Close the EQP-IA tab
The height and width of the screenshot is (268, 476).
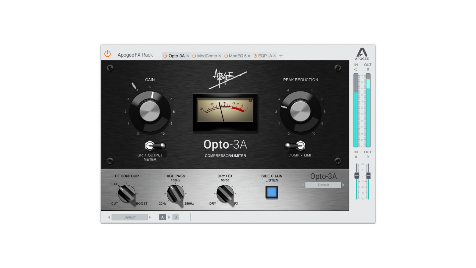click(275, 56)
